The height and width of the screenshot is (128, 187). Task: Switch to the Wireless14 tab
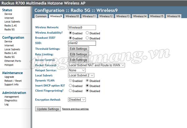pos(140,16)
